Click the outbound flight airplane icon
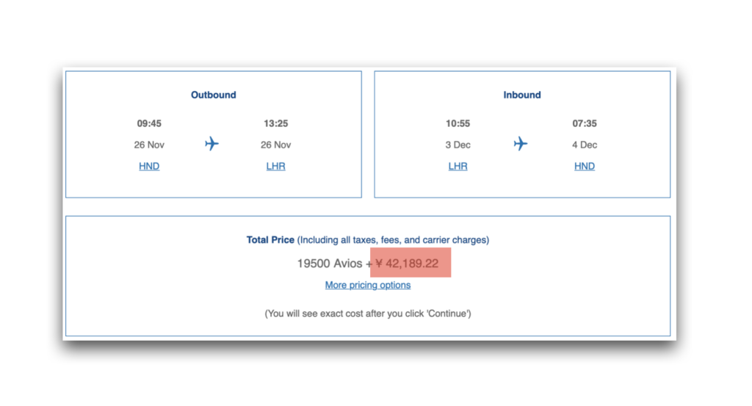The image size is (752, 406). tap(211, 143)
